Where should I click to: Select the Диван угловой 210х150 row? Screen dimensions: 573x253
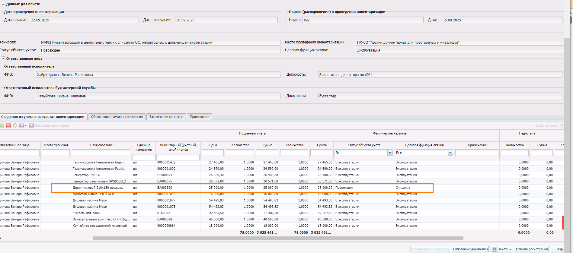tap(98, 188)
